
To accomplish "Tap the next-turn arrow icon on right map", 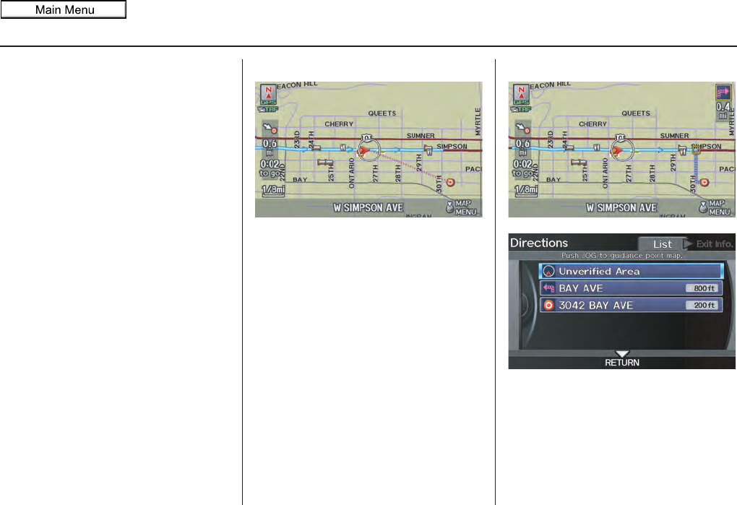I will tap(723, 92).
